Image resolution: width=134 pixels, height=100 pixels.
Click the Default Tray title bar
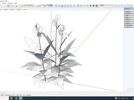pos(129,9)
